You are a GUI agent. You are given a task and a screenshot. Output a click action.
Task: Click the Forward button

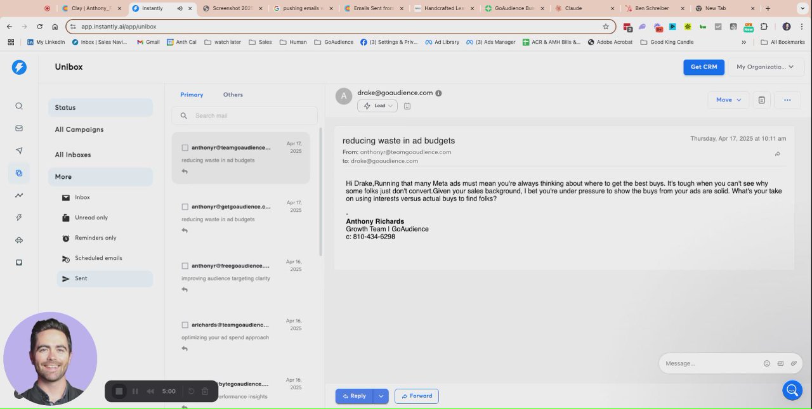[x=416, y=396]
